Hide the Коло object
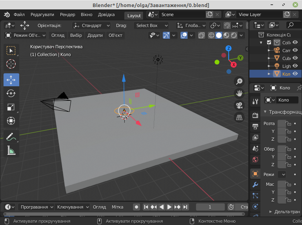Screen dimensions: 302x225 click(295, 74)
